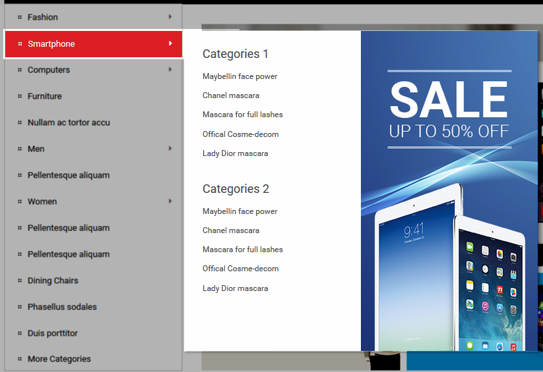Open Mascara for full lashes under Categories 2
This screenshot has width=543, height=372.
pos(243,250)
